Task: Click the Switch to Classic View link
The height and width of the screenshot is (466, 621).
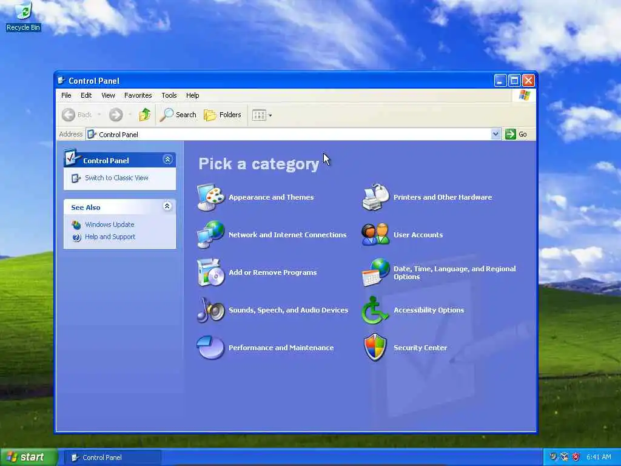Action: (x=116, y=178)
